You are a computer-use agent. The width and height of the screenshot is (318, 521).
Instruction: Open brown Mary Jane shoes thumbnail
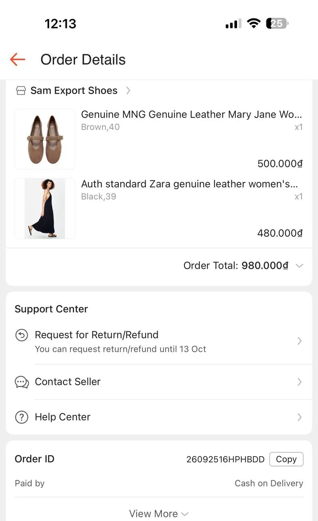[45, 139]
